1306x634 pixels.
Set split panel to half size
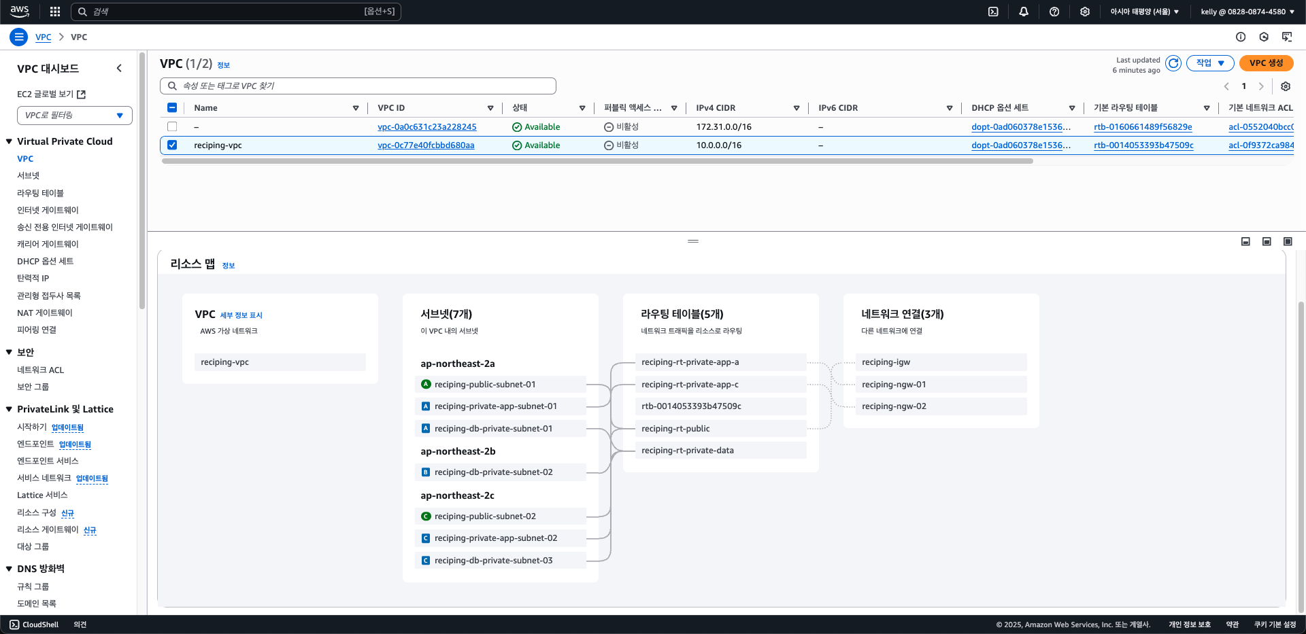[1267, 242]
